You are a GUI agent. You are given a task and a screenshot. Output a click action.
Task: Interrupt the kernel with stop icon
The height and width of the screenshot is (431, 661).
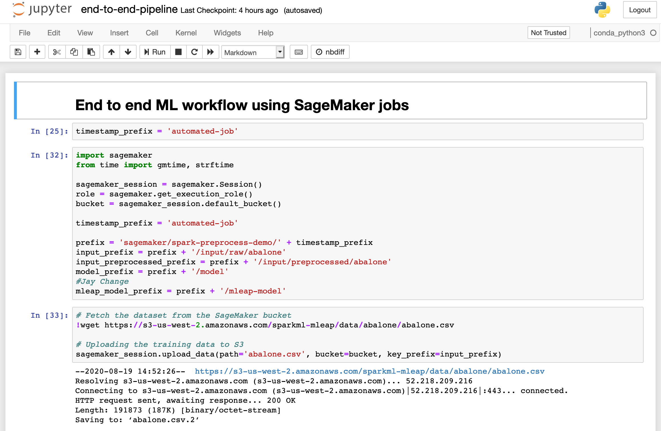pyautogui.click(x=179, y=52)
